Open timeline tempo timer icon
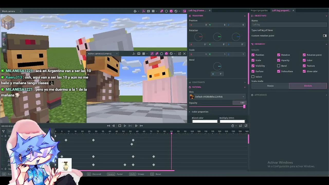 (x=233, y=126)
